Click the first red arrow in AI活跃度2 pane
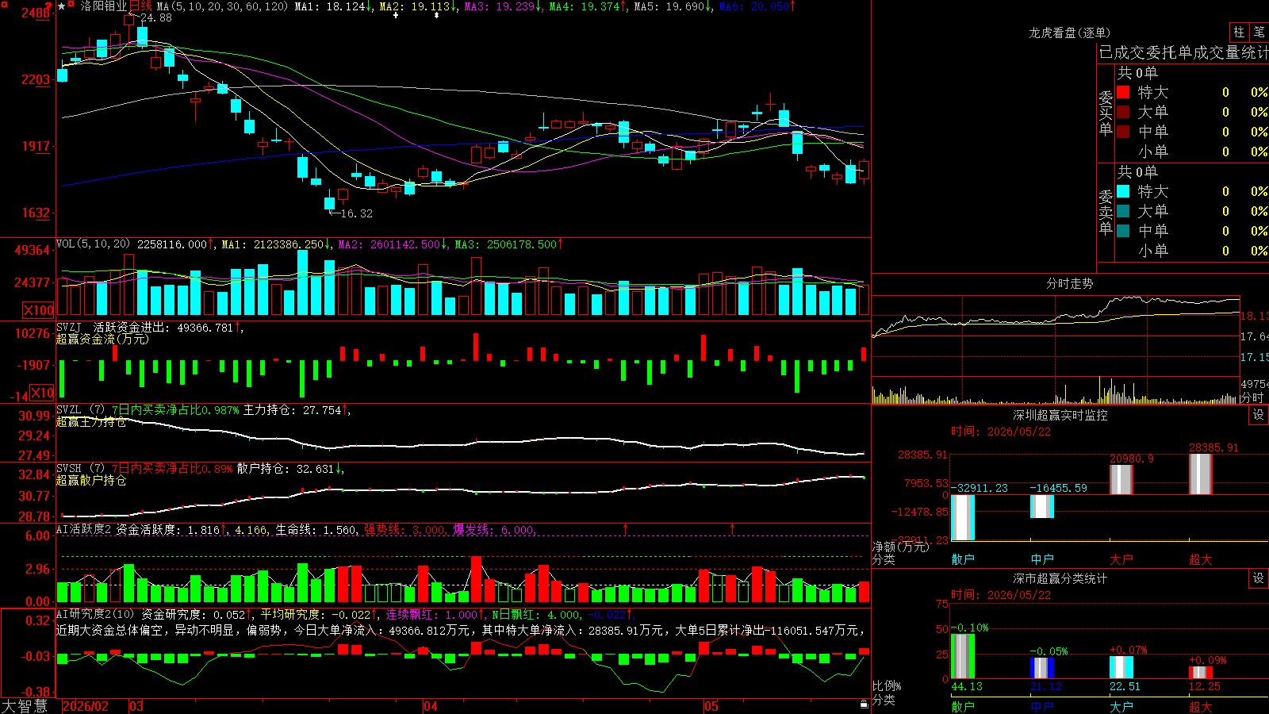 626,528
